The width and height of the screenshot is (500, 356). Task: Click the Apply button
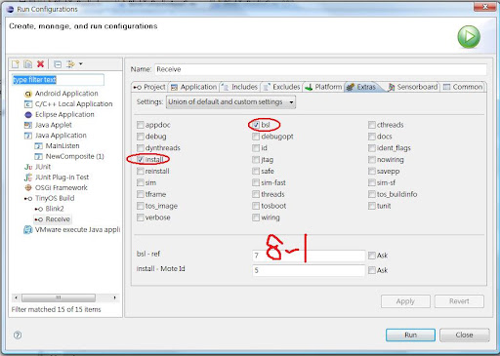coord(405,301)
